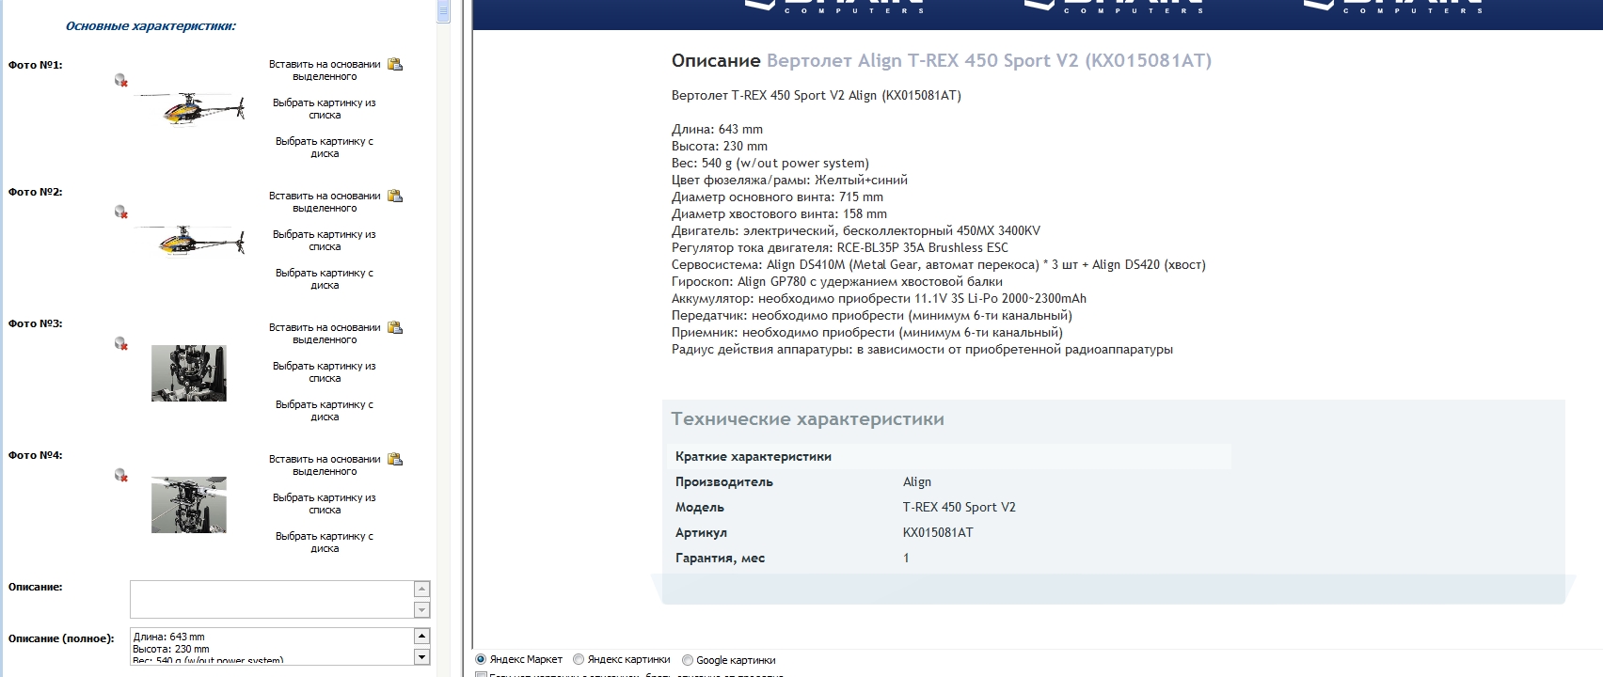1603x677 pixels.
Task: Click 'Выбрать картинку из списка' for Фото №2
Action: (325, 241)
